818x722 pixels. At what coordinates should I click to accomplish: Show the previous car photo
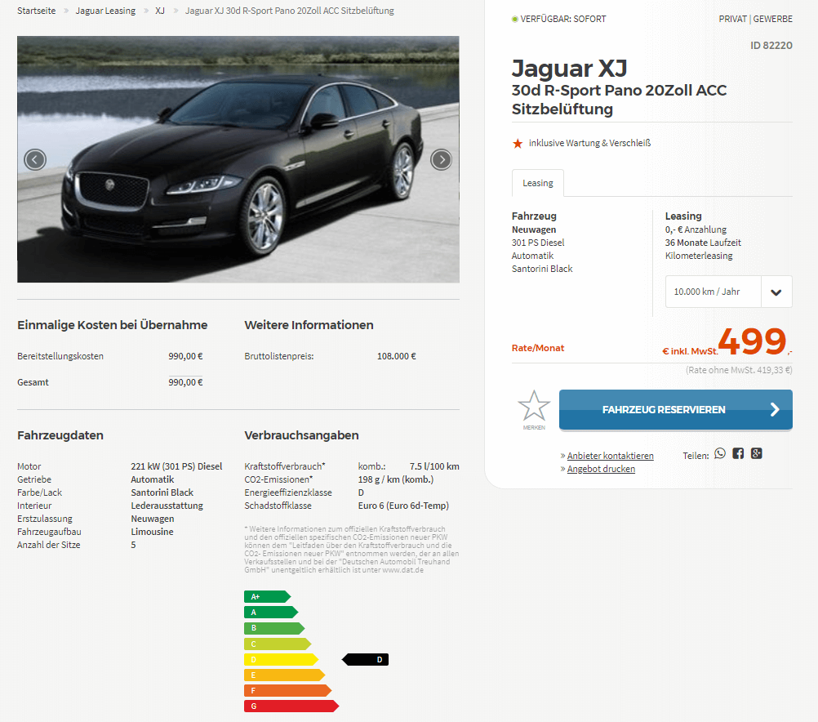click(35, 159)
